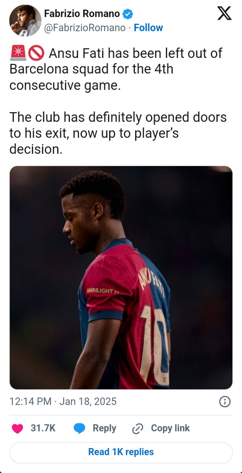Click the prohibited sign emoji
The width and height of the screenshot is (242, 473).
(36, 54)
